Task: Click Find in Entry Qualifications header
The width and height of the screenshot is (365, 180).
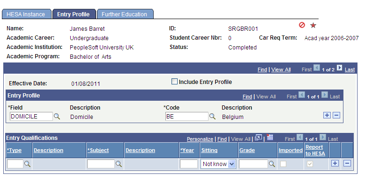Action: point(222,139)
